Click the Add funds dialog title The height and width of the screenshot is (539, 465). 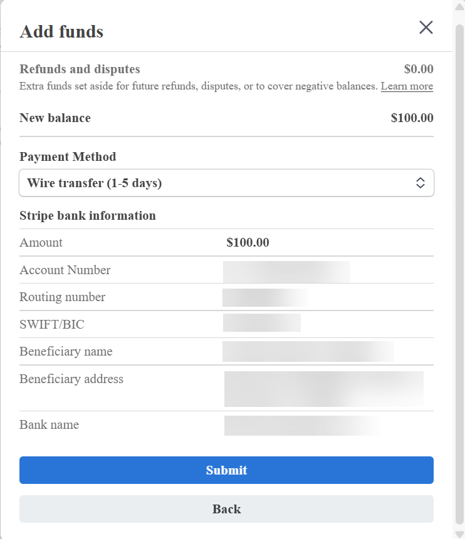(61, 31)
